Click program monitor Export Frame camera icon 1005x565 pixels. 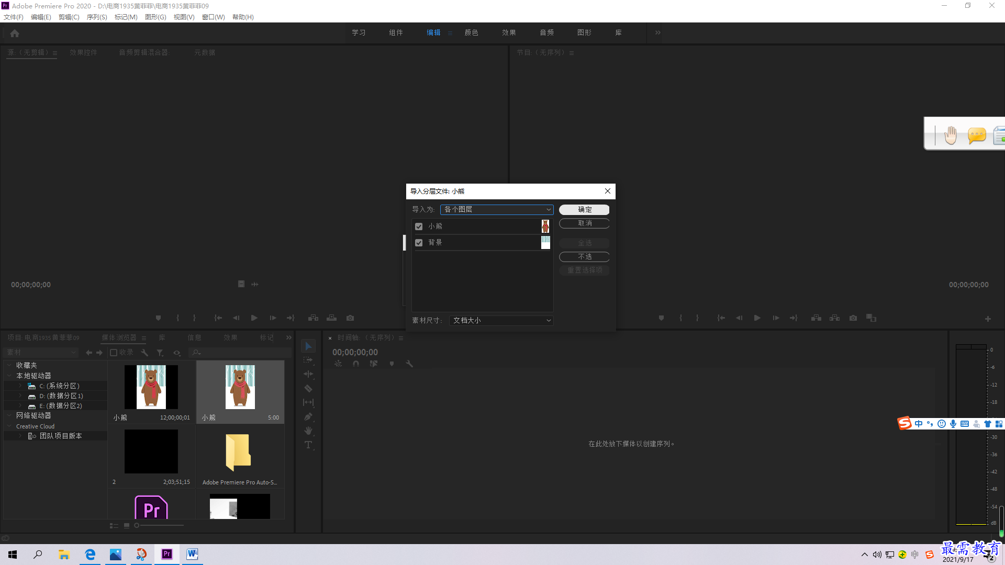(853, 318)
